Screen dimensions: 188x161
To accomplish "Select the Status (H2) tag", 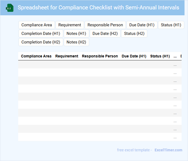I will click(134, 34).
